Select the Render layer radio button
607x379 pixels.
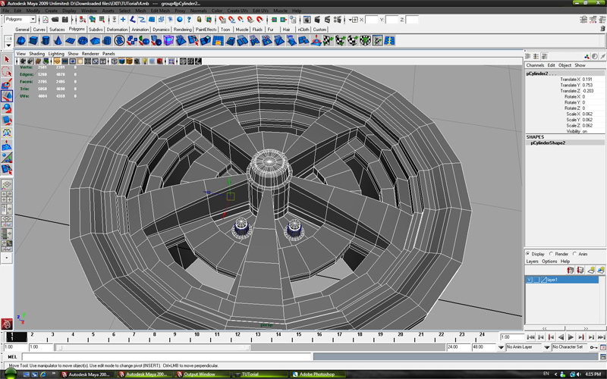point(553,254)
